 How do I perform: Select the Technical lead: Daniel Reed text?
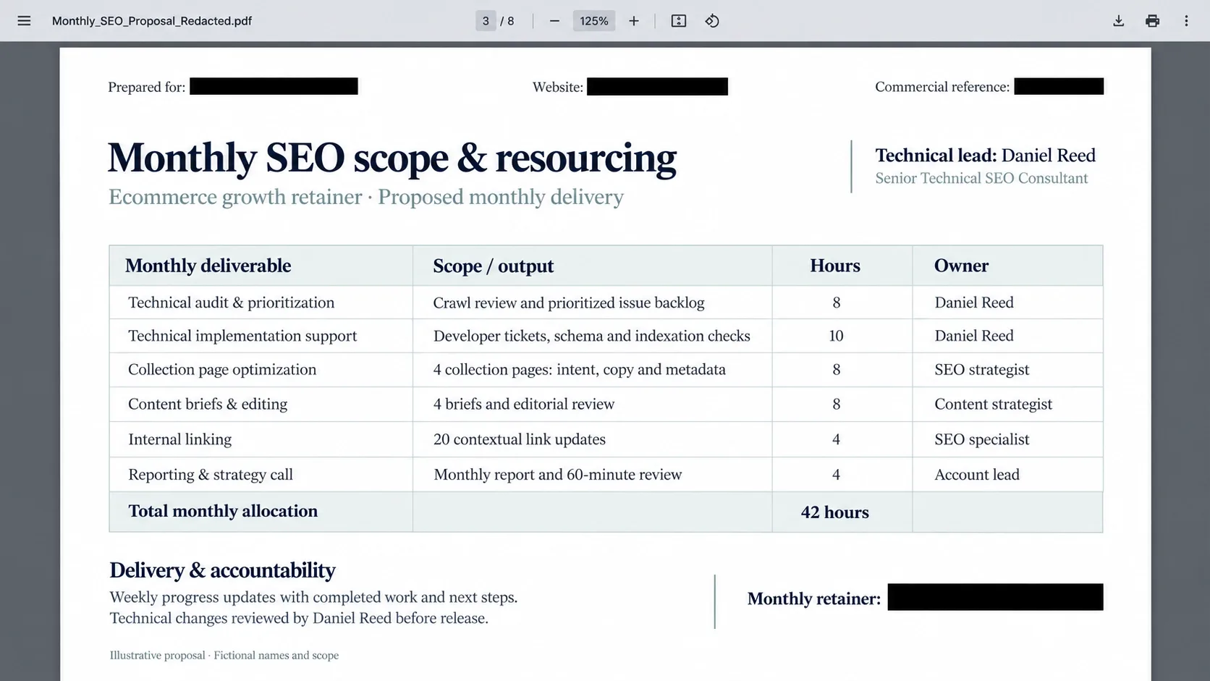[985, 156]
